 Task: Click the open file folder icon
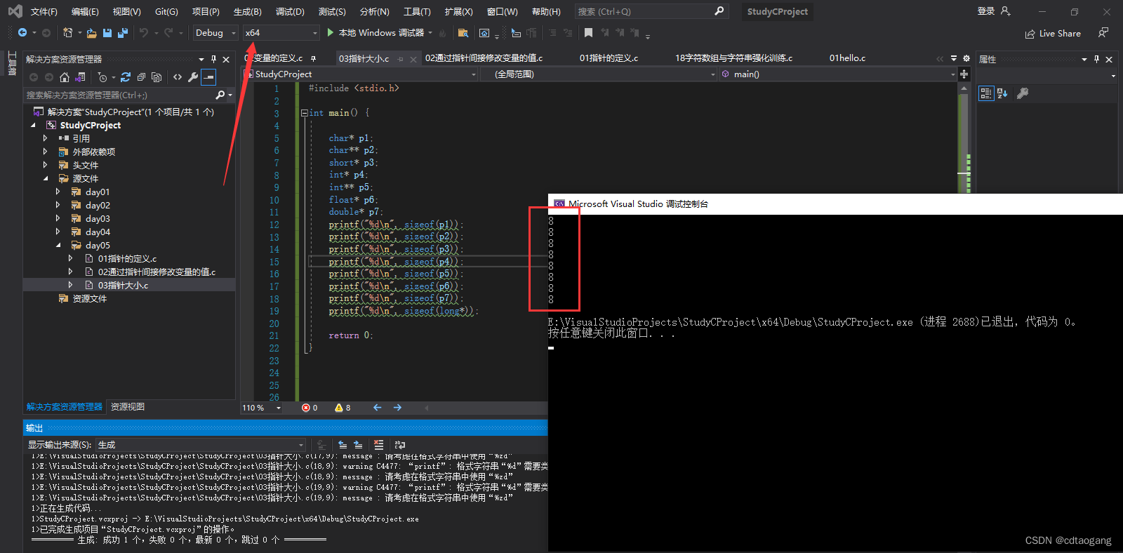tap(92, 33)
